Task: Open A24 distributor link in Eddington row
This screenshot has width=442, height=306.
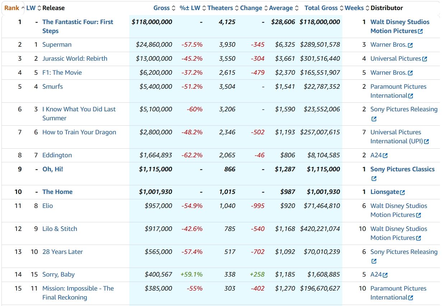Action: coord(376,155)
